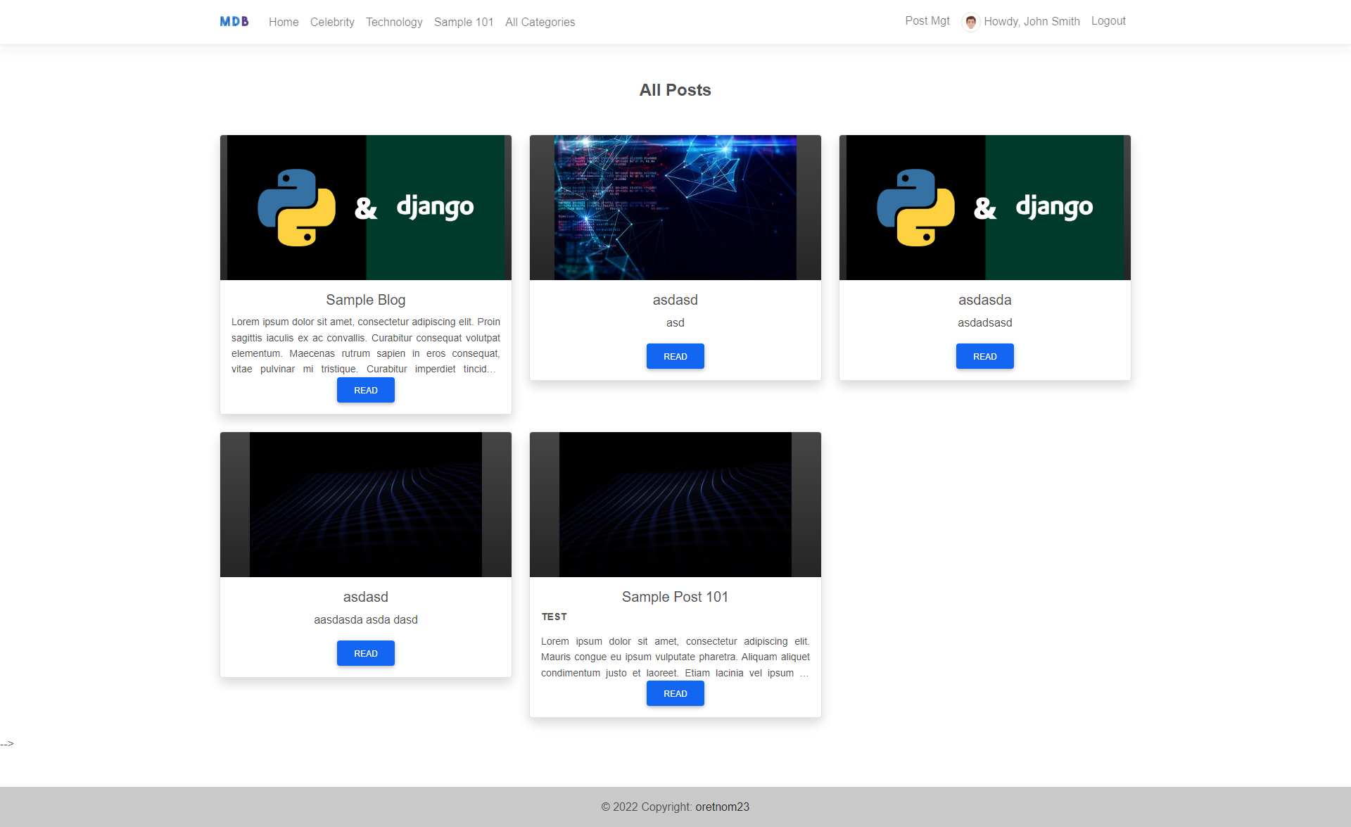This screenshot has height=827, width=1351.
Task: Open blue network thumbnail of asdasd post
Action: 675,208
